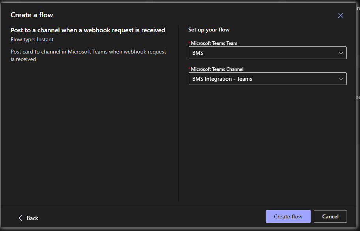Select the left-pointing chevron next to Back
Screen dimensions: 360x231
(x=21, y=218)
